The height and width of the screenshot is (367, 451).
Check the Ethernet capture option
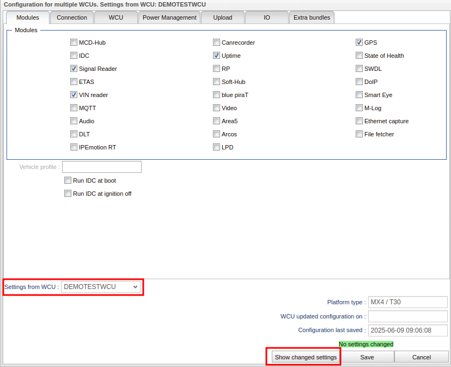click(359, 121)
